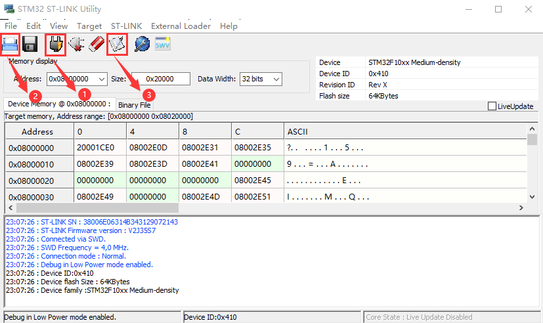This screenshot has height=323, width=543.
Task: Click the Open file toolbar icon
Action: [10, 45]
